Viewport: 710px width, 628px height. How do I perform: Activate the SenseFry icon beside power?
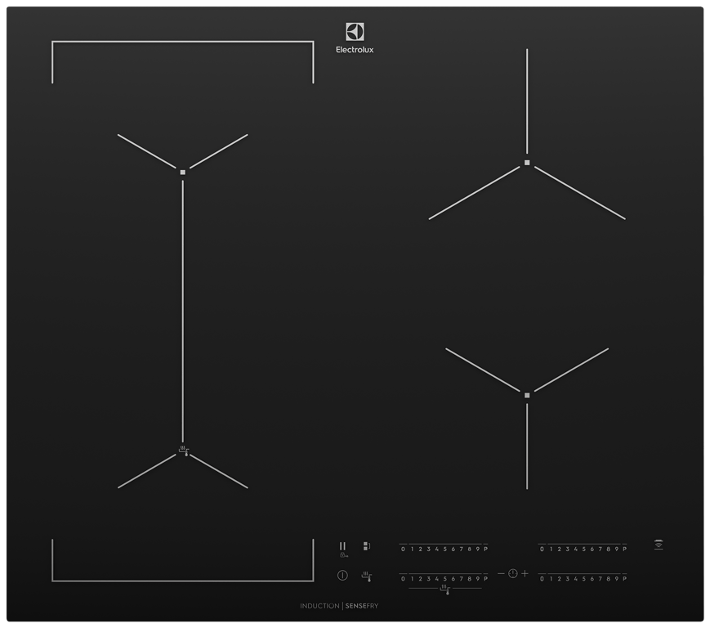(367, 576)
